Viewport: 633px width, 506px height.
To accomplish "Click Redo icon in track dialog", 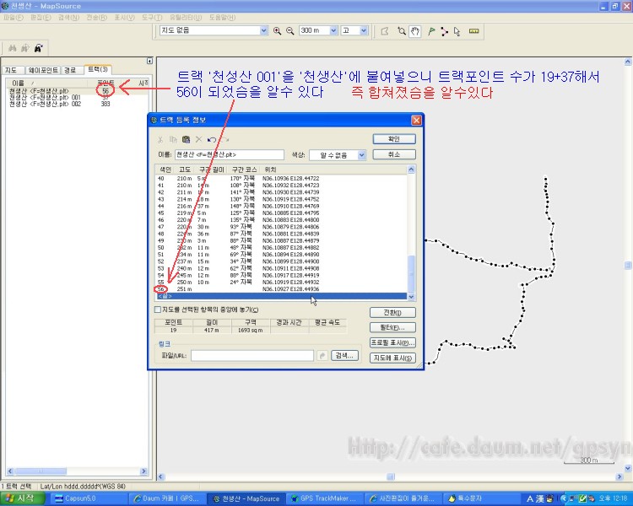I will tap(225, 140).
